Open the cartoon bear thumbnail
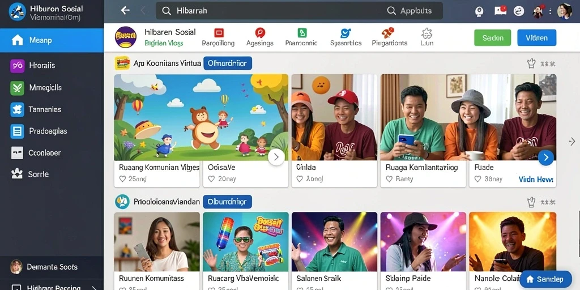This screenshot has width=580, height=290. [201, 117]
